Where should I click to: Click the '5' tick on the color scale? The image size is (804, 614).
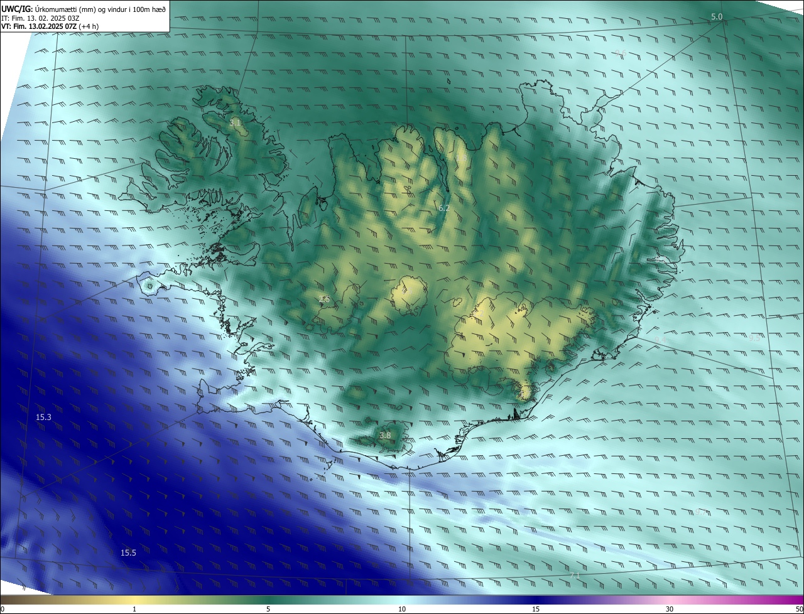pos(268,609)
